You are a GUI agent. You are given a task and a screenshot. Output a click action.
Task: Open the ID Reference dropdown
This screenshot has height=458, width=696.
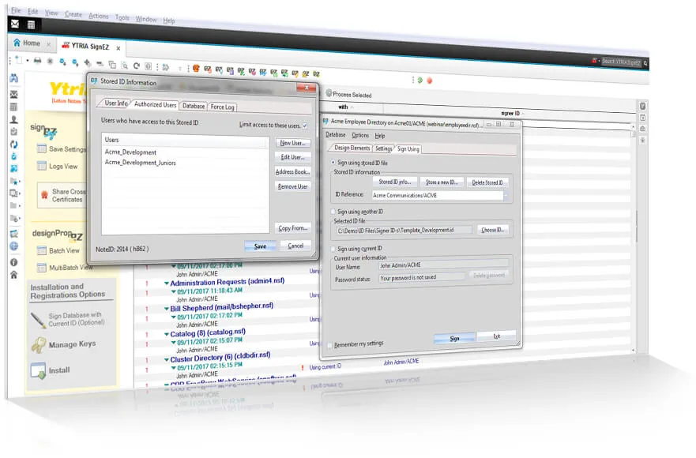click(505, 196)
